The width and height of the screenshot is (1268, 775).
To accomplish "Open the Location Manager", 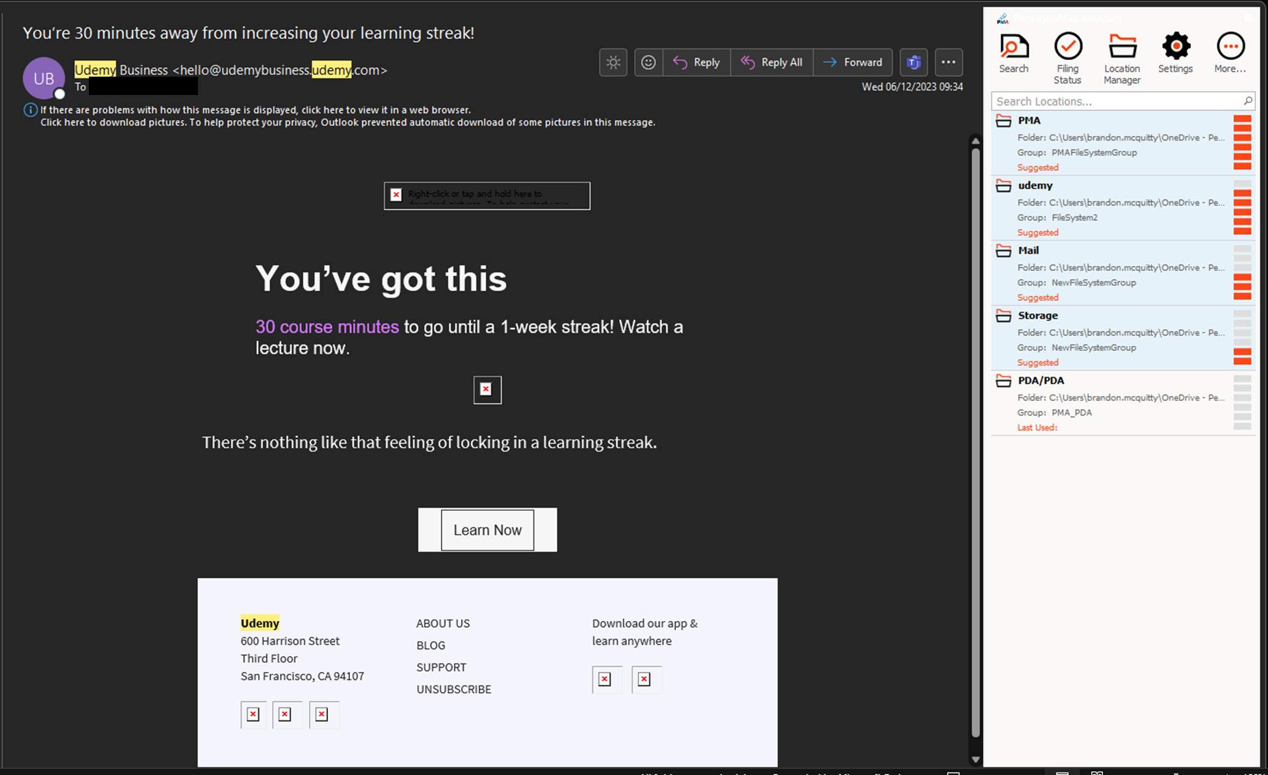I will [1122, 58].
